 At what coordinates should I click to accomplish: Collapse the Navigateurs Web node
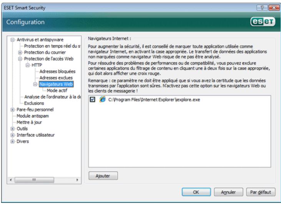tap(35, 84)
